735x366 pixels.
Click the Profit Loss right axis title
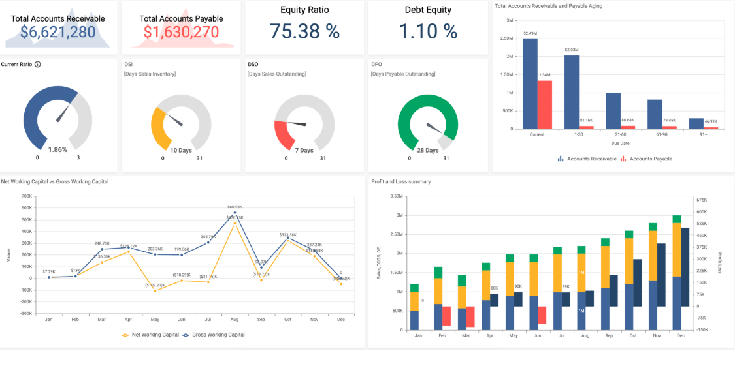(720, 264)
